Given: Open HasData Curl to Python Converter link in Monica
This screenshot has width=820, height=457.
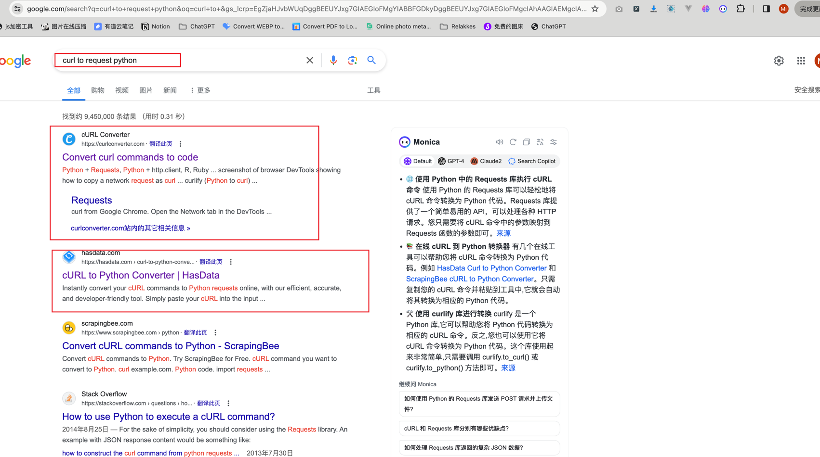Looking at the screenshot, I should 491,268.
